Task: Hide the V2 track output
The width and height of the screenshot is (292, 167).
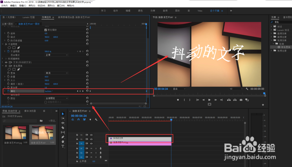Action: pos(91,139)
